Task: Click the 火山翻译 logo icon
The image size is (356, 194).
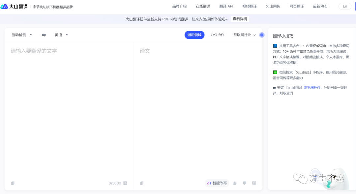Action: 4,7
